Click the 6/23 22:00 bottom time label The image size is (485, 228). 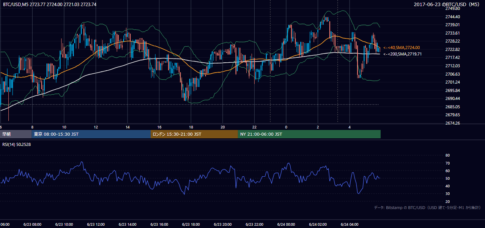tap(254, 224)
